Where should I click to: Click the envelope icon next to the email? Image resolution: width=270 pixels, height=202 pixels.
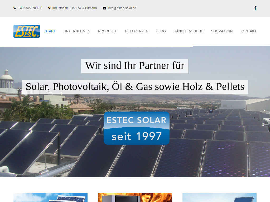pyautogui.click(x=104, y=8)
